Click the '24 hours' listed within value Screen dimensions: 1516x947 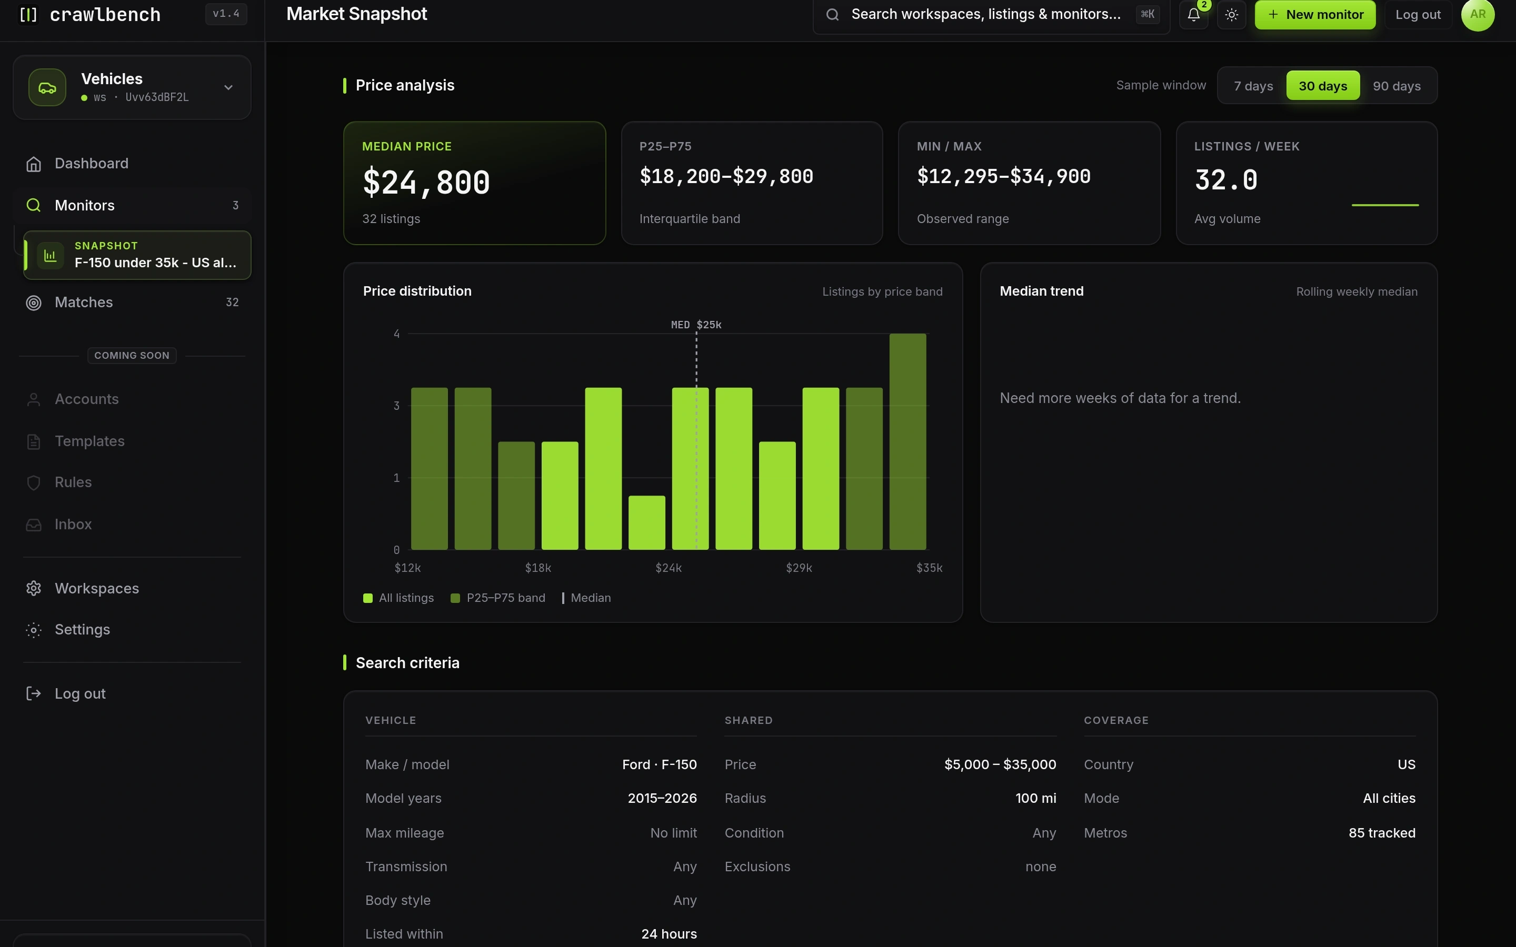pyautogui.click(x=669, y=934)
